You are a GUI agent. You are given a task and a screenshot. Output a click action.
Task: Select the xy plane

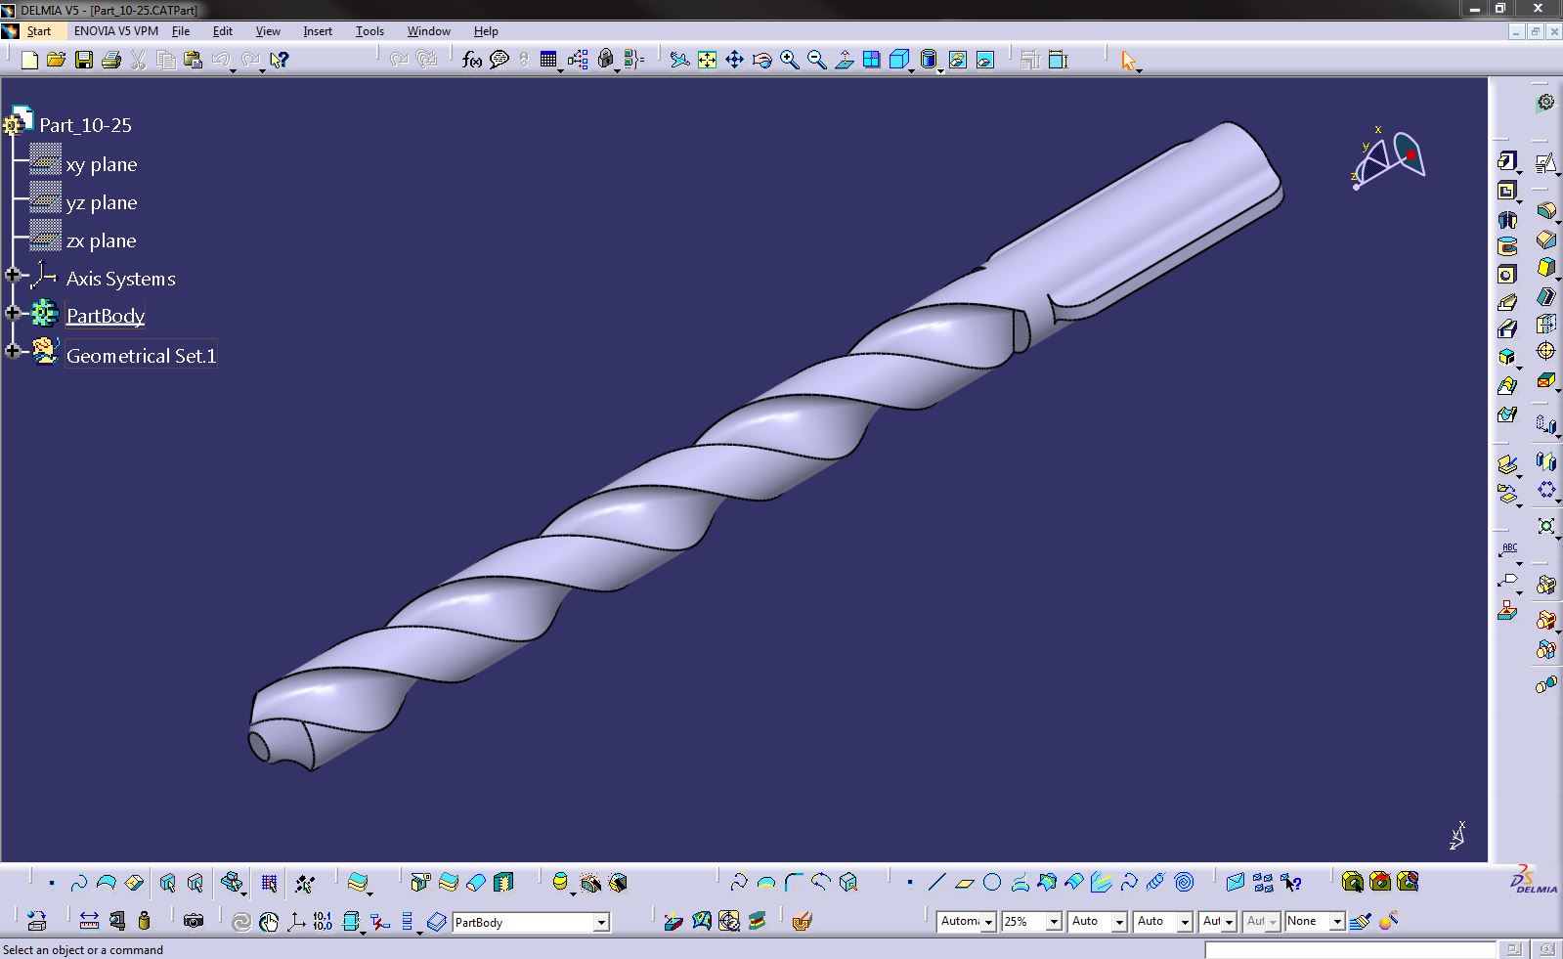[102, 164]
